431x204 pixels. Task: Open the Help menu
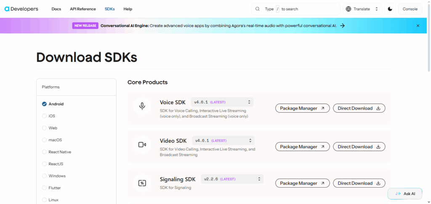coord(128,9)
